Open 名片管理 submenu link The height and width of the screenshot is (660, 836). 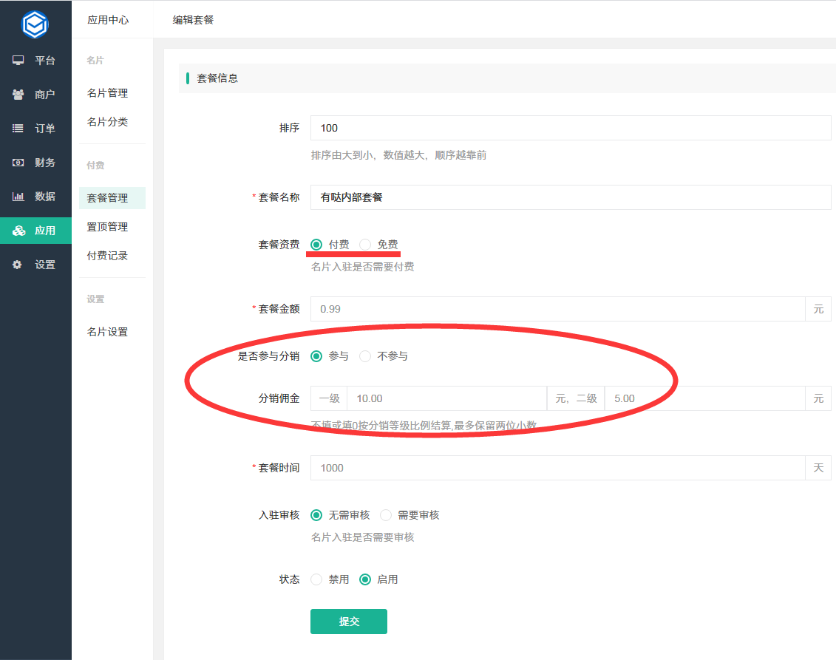[107, 93]
